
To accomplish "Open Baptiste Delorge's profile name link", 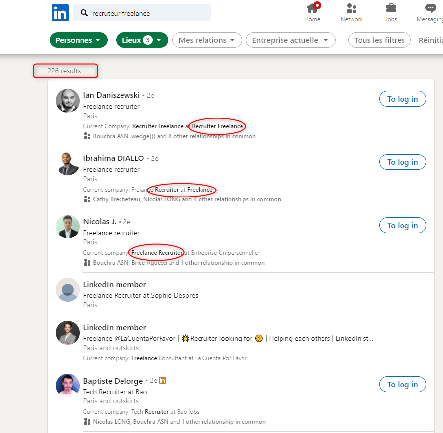I will (x=113, y=381).
